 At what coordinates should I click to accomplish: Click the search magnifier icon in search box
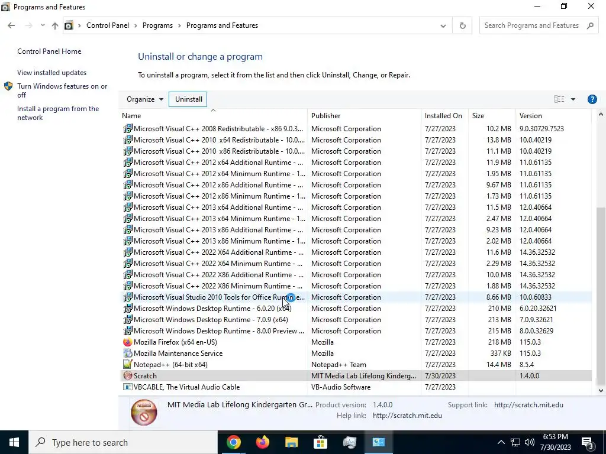pyautogui.click(x=590, y=25)
